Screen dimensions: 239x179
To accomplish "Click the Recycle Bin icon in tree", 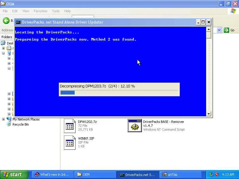I will click(9, 124).
